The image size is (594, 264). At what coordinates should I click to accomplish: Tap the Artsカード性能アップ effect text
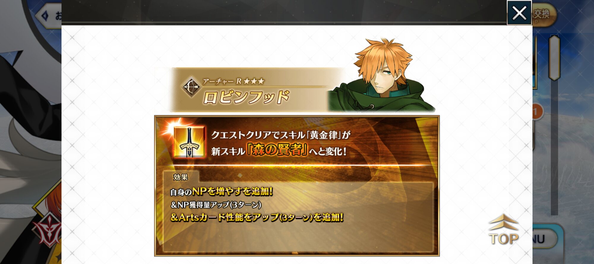coord(257,217)
